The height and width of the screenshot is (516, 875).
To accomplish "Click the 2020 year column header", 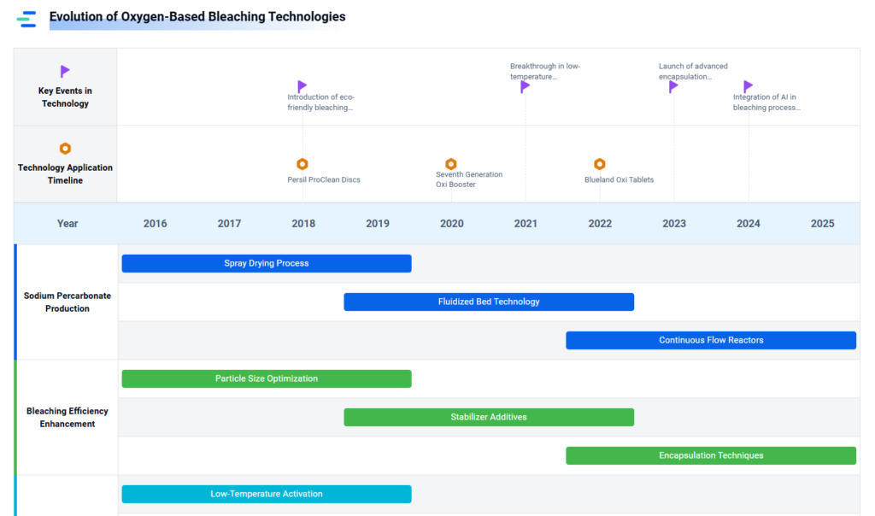I will (451, 224).
